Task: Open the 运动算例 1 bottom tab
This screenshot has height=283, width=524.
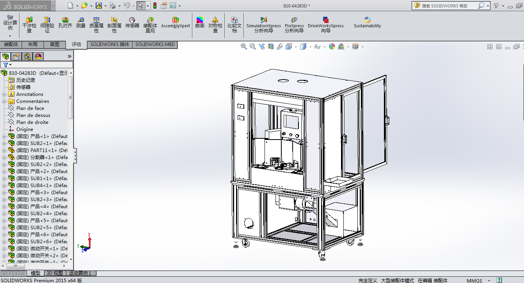Action: 80,273
